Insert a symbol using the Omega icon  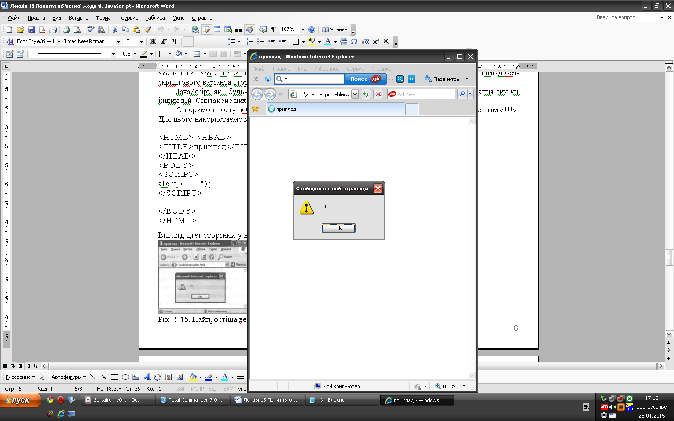[x=354, y=42]
